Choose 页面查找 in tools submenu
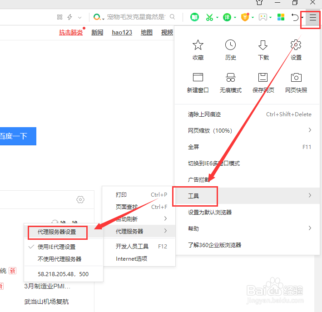The image size is (322, 312). [x=139, y=207]
